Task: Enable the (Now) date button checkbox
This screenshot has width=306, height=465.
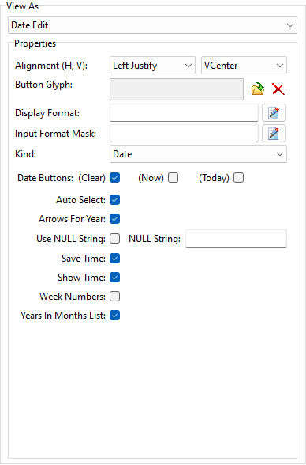Action: tap(173, 178)
